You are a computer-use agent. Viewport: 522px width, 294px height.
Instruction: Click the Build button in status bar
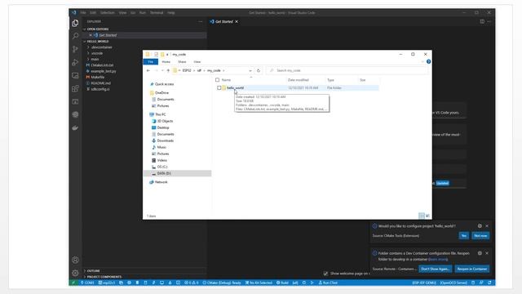coord(282,283)
